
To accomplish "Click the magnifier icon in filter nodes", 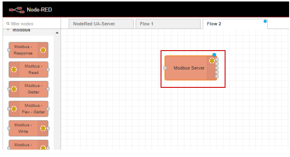I will 8,24.
